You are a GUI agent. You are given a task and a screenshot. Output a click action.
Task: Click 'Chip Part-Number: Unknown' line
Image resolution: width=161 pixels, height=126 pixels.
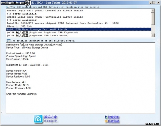21,94
